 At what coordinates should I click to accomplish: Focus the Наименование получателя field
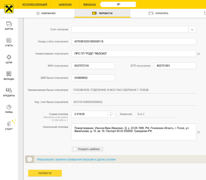coord(134,54)
